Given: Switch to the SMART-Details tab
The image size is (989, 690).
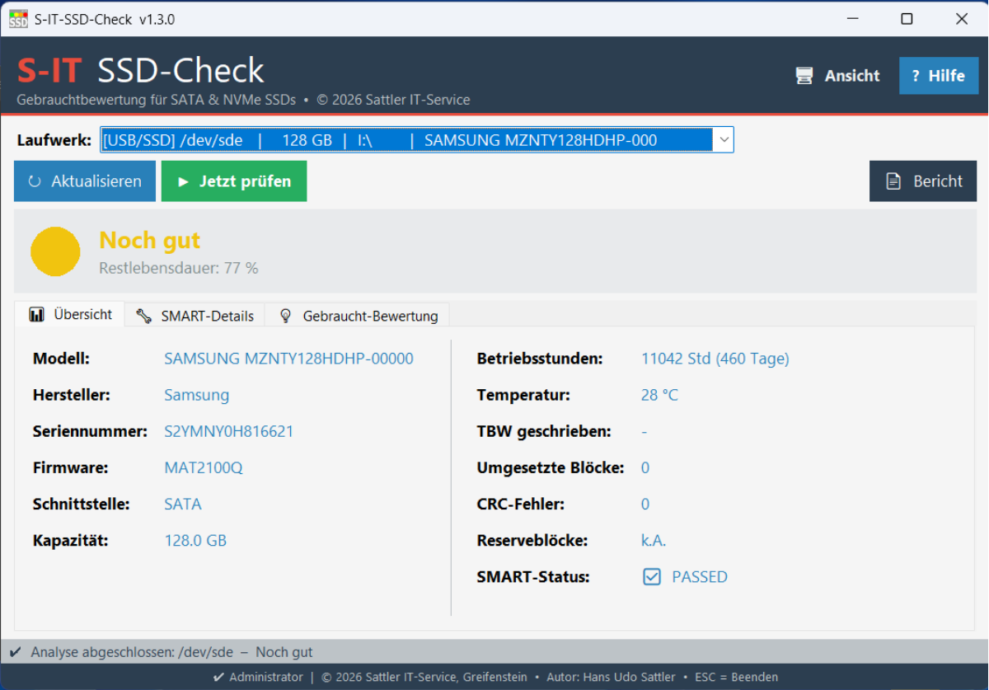Looking at the screenshot, I should tap(195, 316).
